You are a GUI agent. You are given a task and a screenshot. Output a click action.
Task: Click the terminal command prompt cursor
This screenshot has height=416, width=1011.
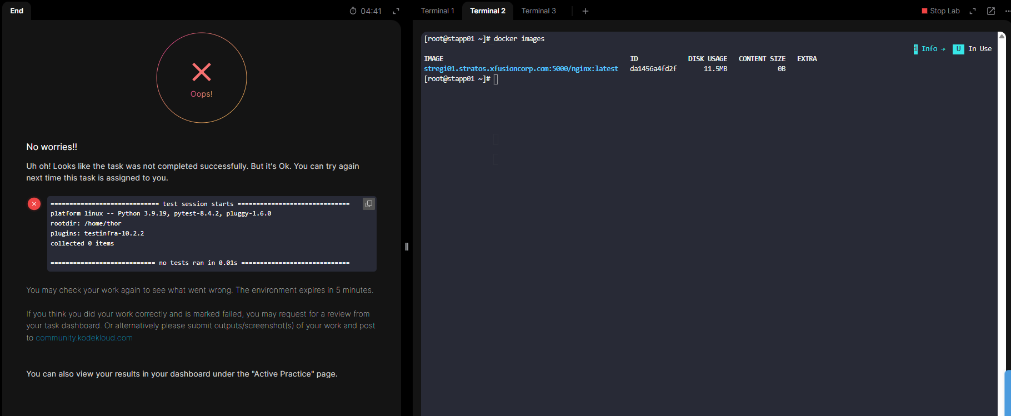(x=496, y=79)
